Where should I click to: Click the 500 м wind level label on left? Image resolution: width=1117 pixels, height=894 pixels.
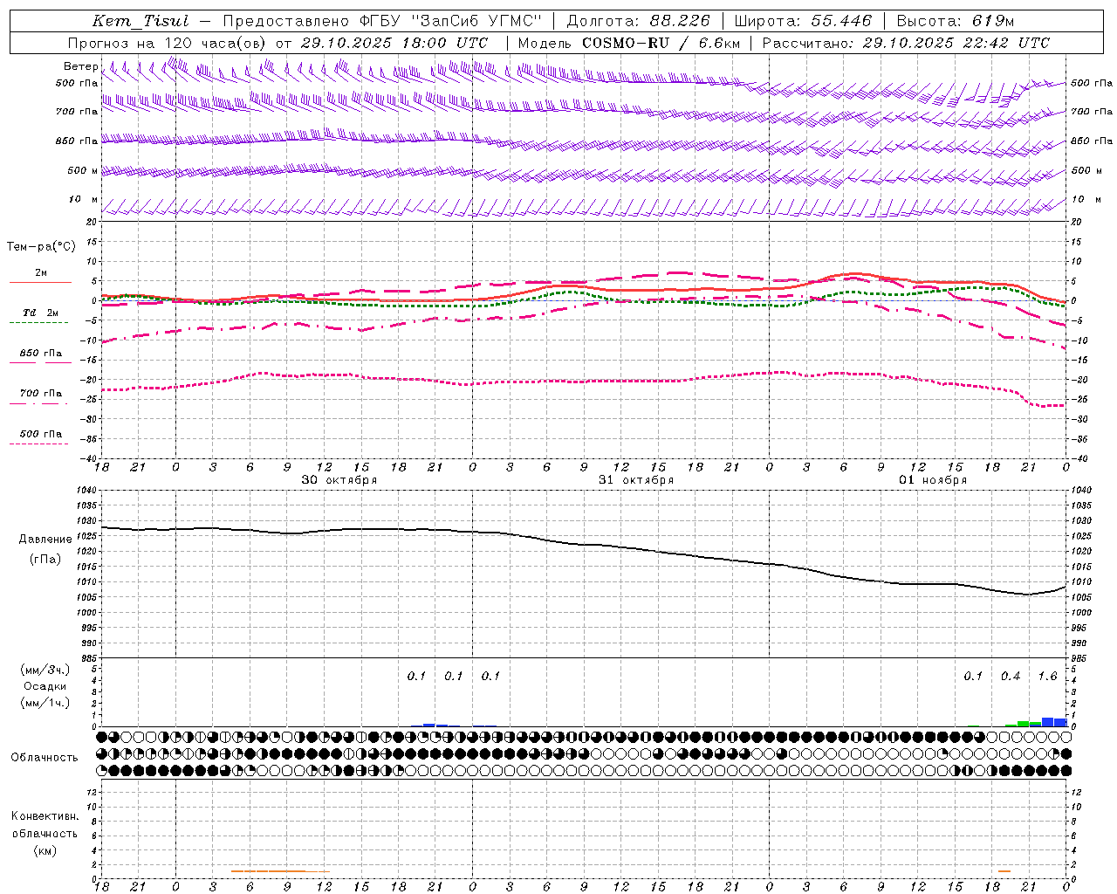(83, 171)
